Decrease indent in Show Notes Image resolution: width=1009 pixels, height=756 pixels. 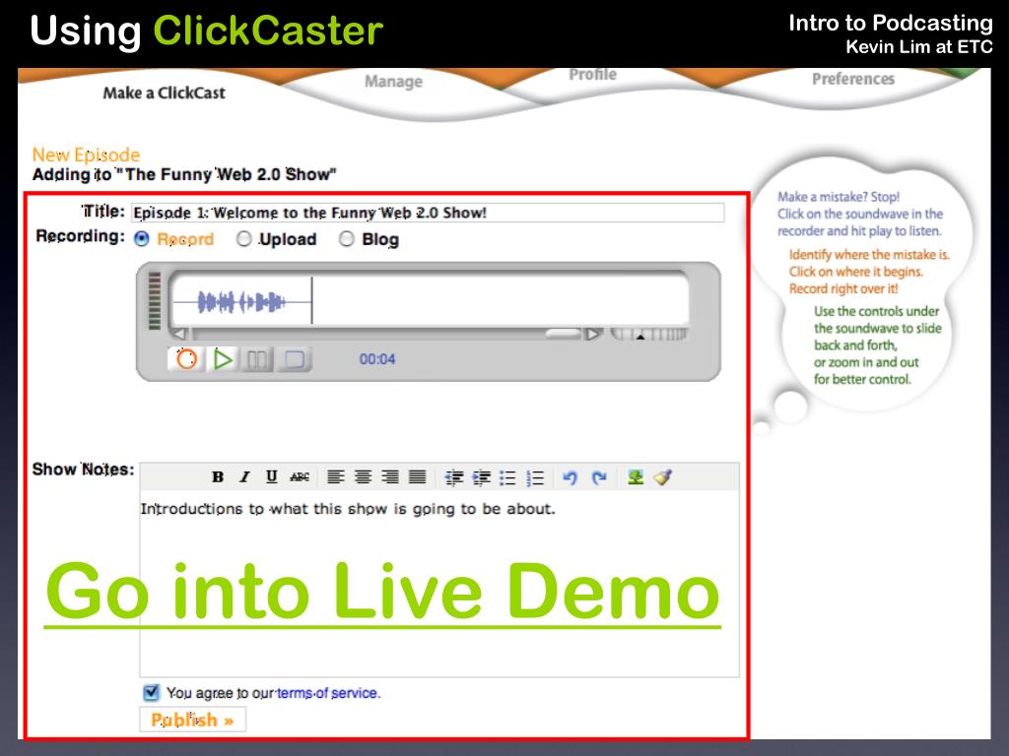pyautogui.click(x=453, y=477)
